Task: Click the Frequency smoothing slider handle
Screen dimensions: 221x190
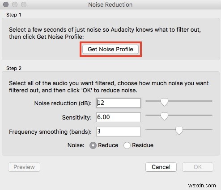Action: [x=179, y=131]
